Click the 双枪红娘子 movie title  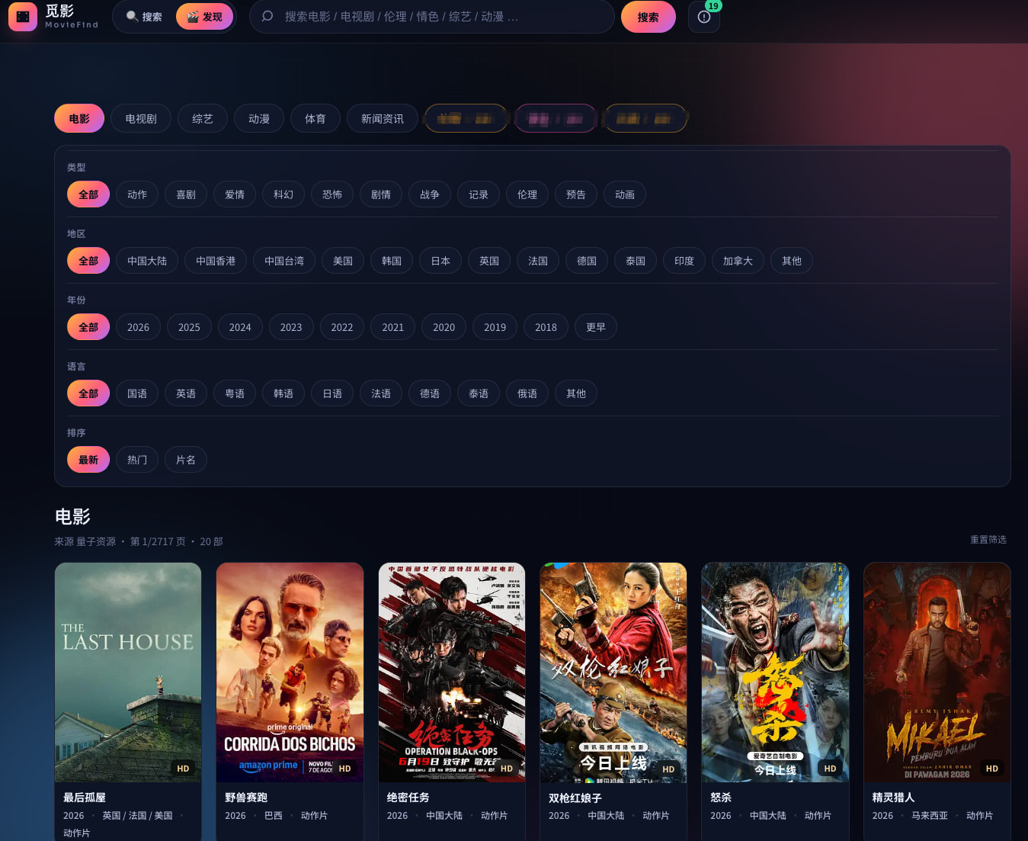coord(575,798)
